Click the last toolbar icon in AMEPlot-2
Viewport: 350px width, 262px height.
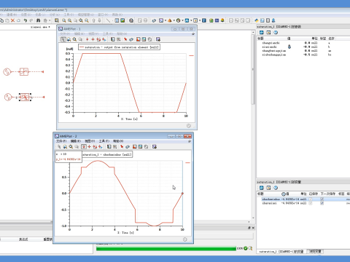[154, 146]
